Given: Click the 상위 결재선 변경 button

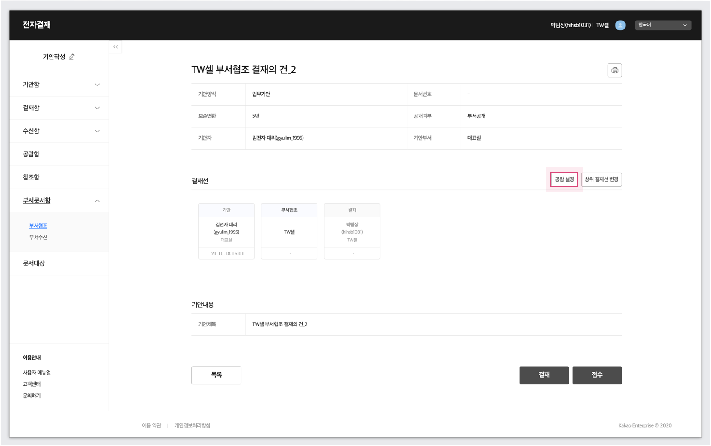Looking at the screenshot, I should coord(601,179).
